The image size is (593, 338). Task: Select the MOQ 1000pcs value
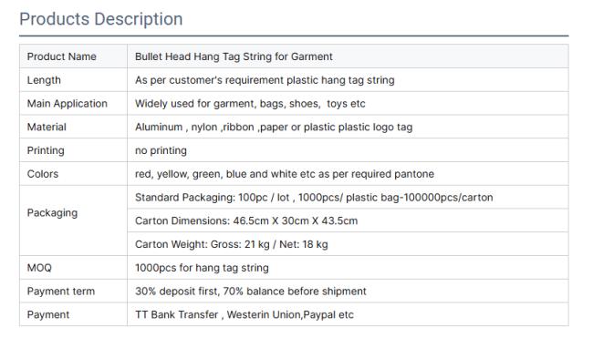[x=202, y=268]
